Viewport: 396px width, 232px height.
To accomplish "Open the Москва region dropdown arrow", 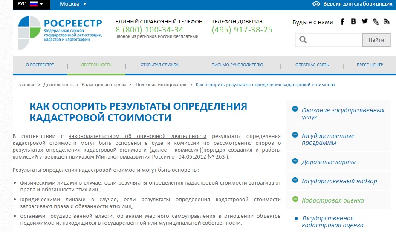I will click(85, 4).
